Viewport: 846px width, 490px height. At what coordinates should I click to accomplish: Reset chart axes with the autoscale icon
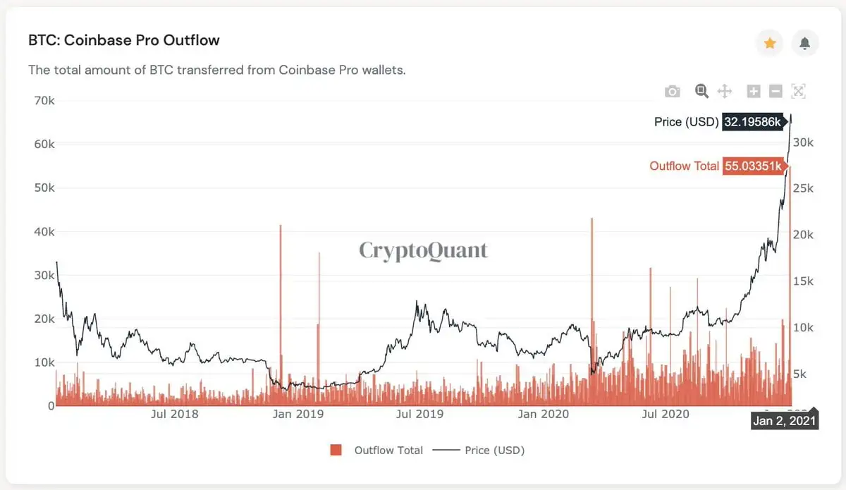click(798, 91)
